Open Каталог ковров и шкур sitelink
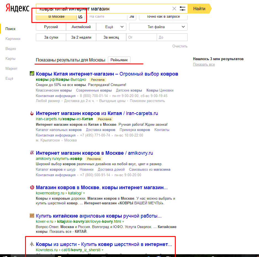The height and width of the screenshot is (257, 259). (x=55, y=170)
